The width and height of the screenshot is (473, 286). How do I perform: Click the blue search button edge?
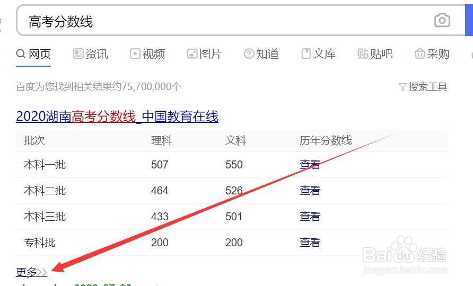point(469,21)
